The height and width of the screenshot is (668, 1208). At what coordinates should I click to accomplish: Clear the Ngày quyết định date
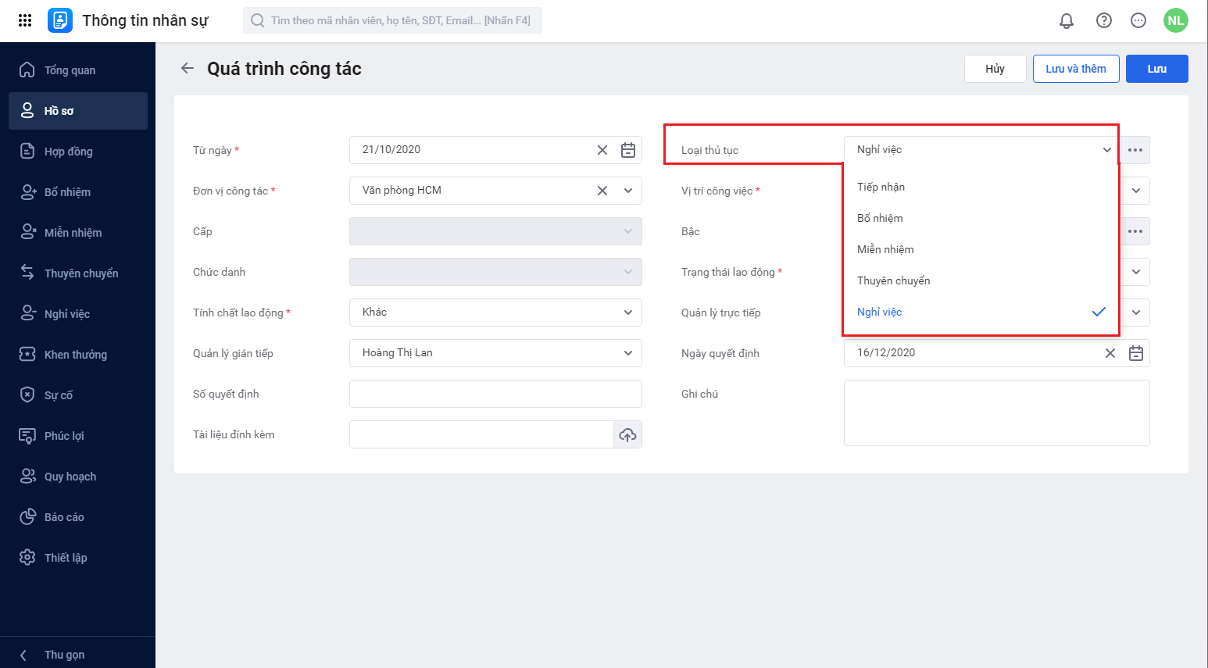coord(1110,353)
